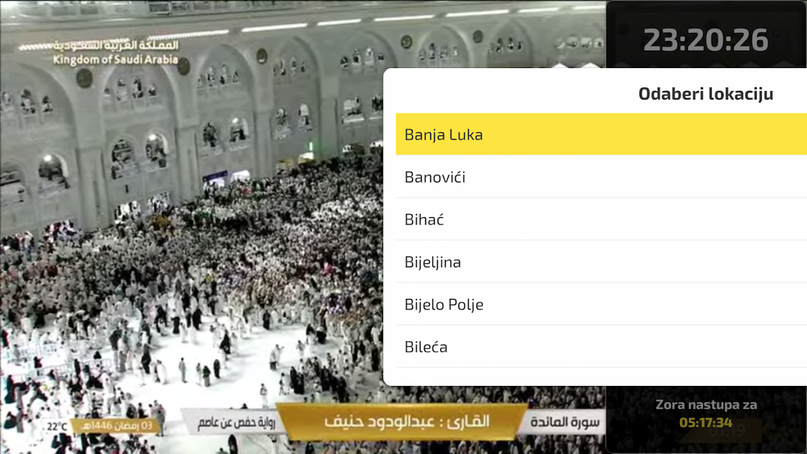
Task: Pick Bihać in the location list
Action: pyautogui.click(x=601, y=219)
